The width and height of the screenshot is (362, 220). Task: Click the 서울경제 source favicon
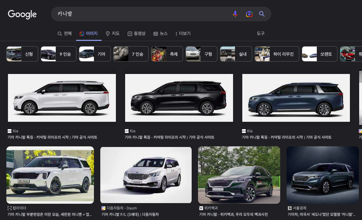click(290, 208)
